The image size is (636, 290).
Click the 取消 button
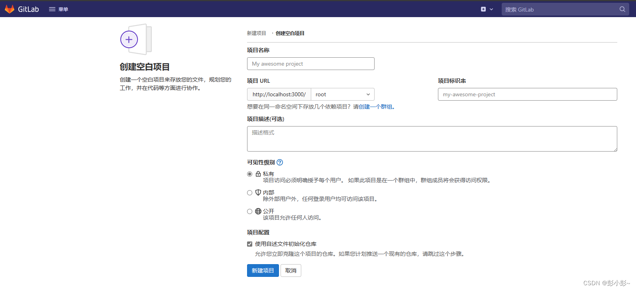coord(291,271)
